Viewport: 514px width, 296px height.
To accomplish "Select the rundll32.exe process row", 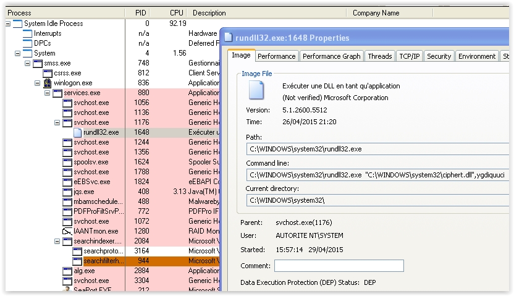I will coord(112,132).
